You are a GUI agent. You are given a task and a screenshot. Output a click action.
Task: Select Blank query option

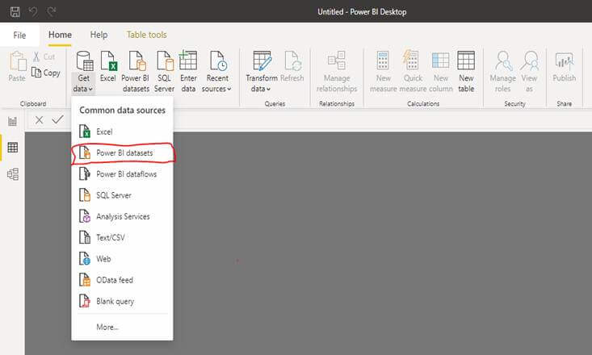click(122, 301)
